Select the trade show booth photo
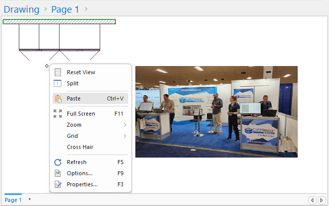Viewport: 329px width, 206px height. pyautogui.click(x=216, y=112)
